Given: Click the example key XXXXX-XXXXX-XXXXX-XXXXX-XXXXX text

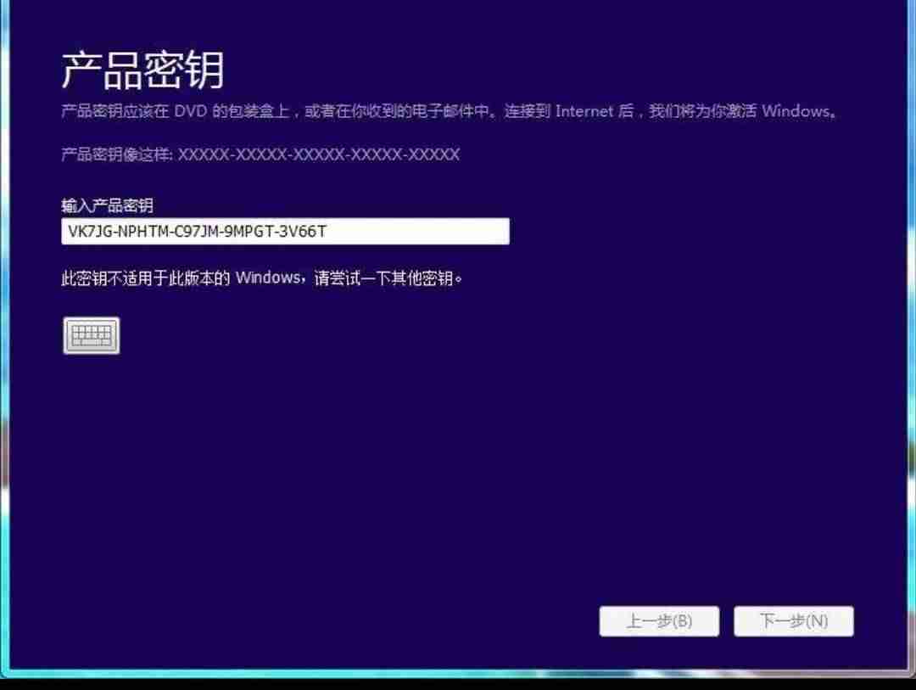Looking at the screenshot, I should pyautogui.click(x=318, y=154).
